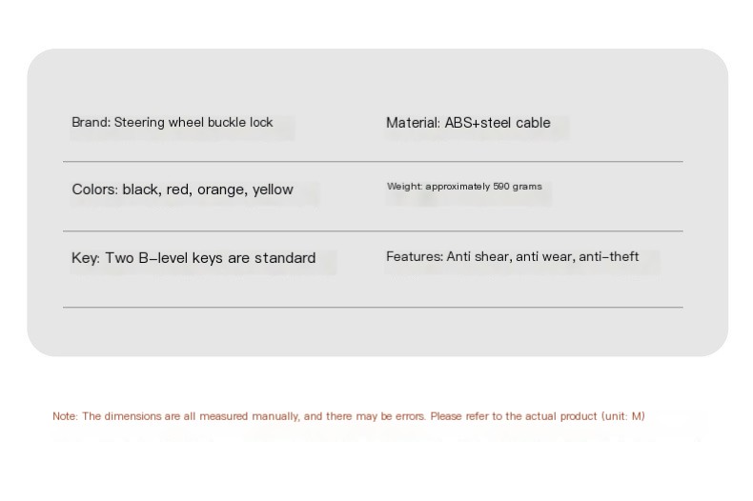Click the bottom divider line under Key row
This screenshot has width=753, height=501.
(373, 308)
